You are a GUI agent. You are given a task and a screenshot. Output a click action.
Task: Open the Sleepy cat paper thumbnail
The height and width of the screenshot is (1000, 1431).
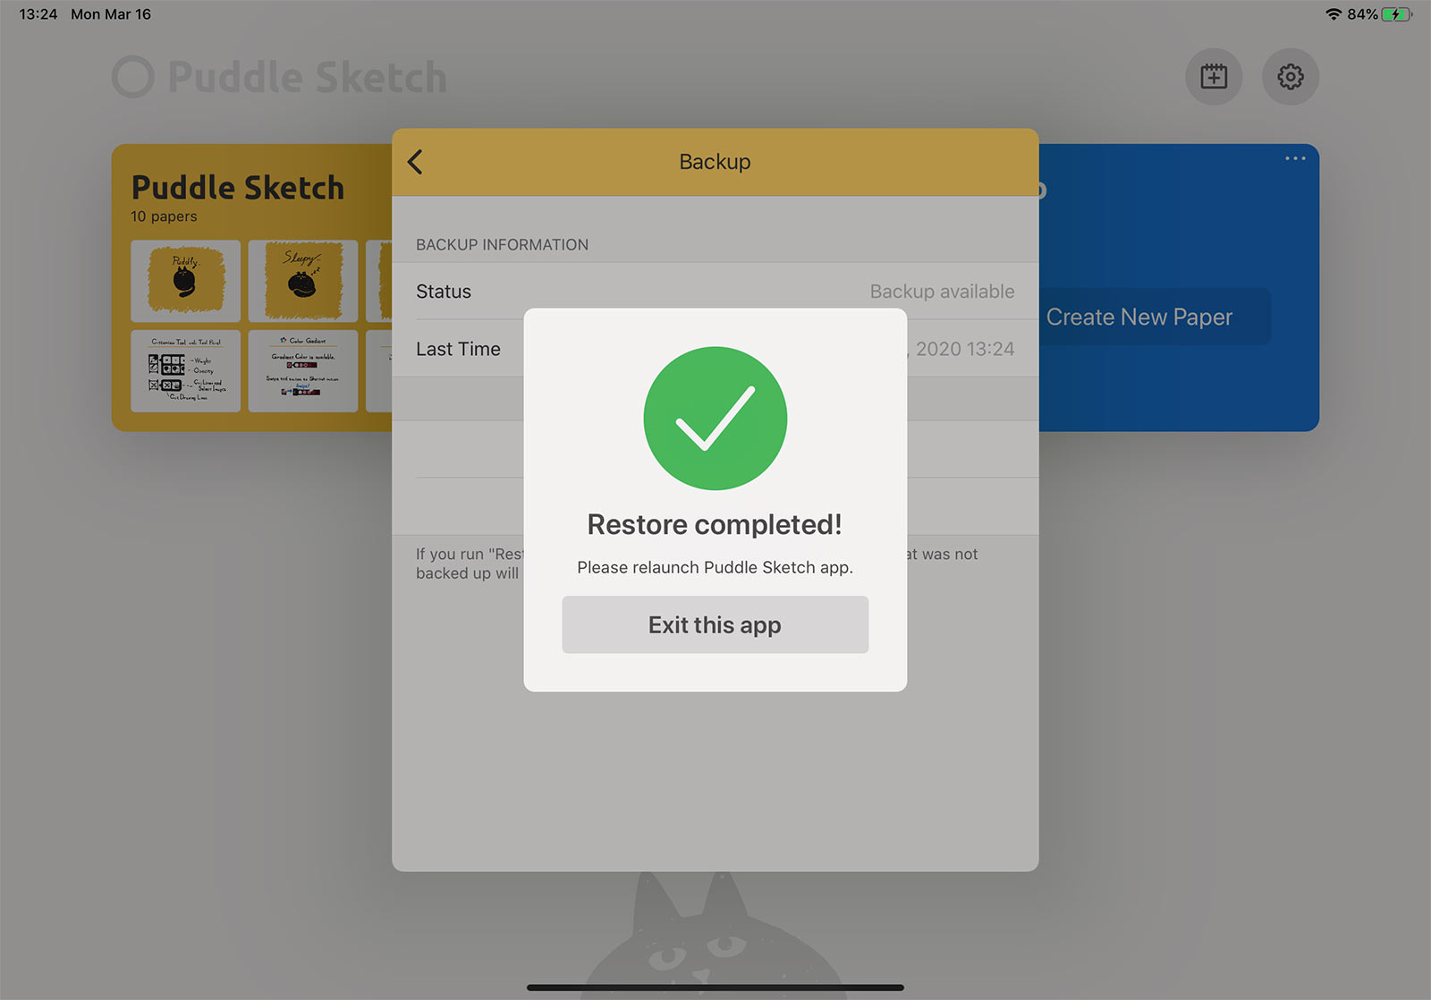[302, 281]
